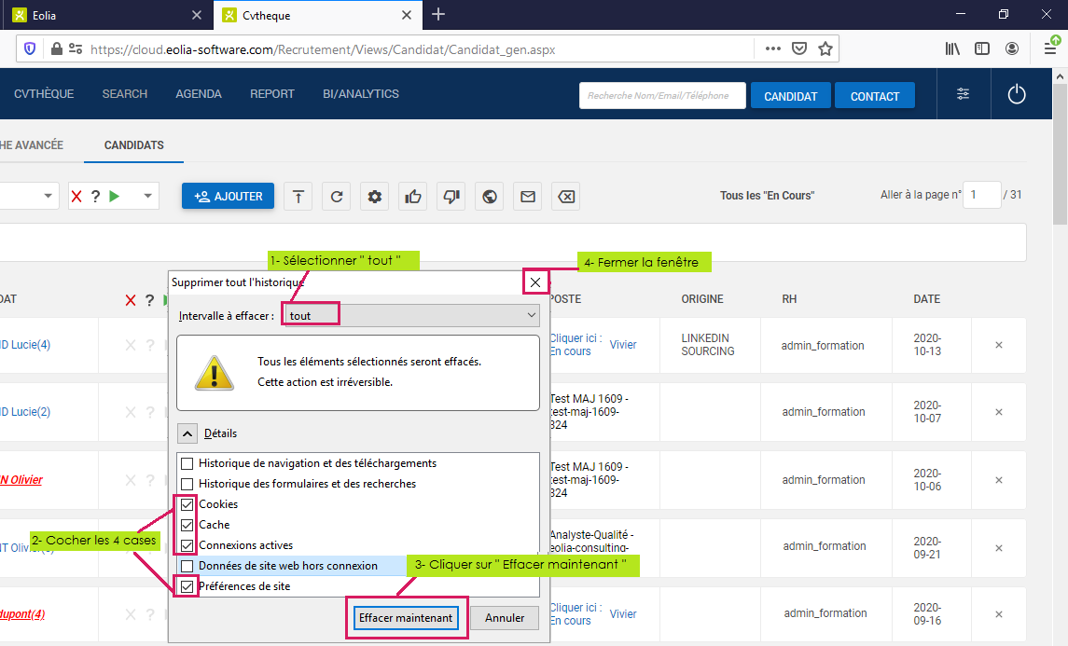
Task: Click the power logout icon
Action: [1017, 94]
